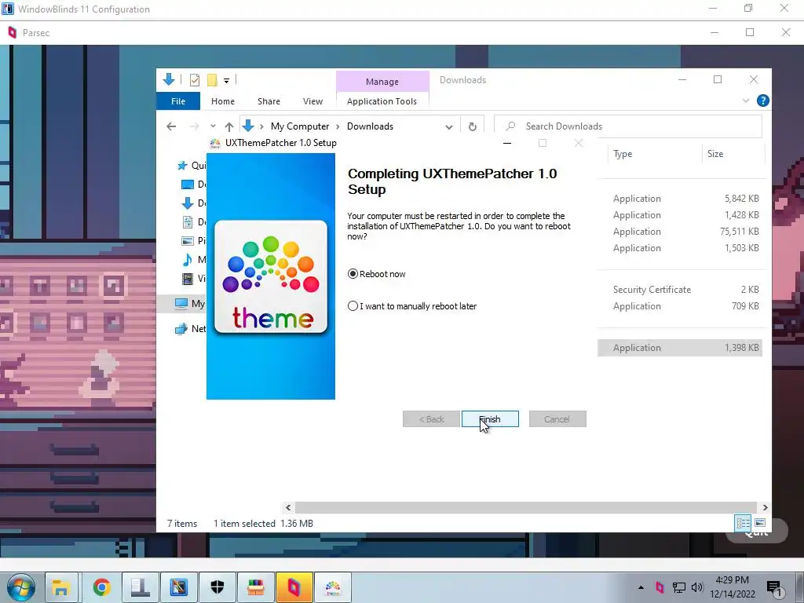Switch to Details view layout icon
This screenshot has width=804, height=603.
(x=743, y=522)
